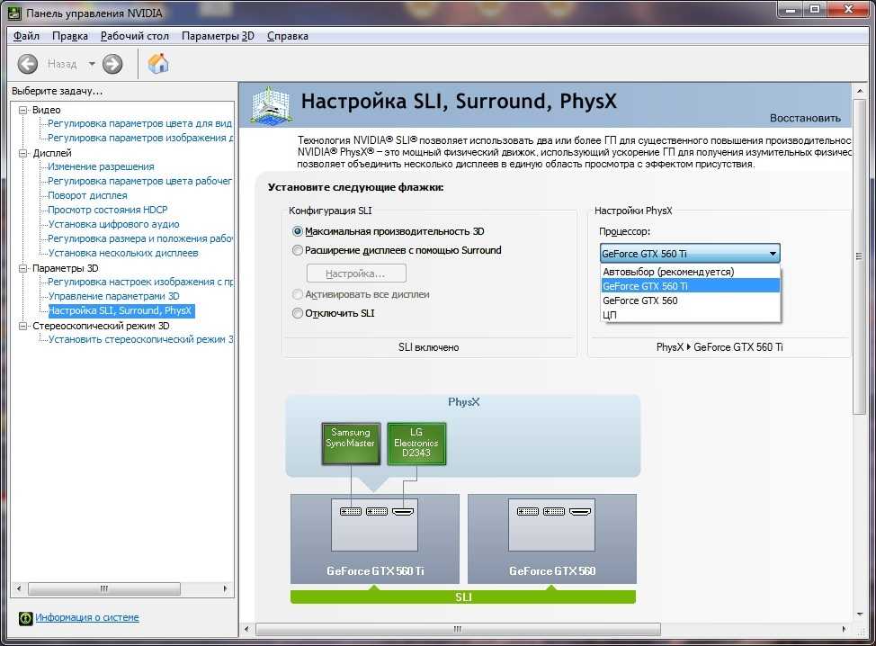The width and height of the screenshot is (876, 646).
Task: Click the GeForce GTX 560 Ti card graphic
Action: coord(374,538)
